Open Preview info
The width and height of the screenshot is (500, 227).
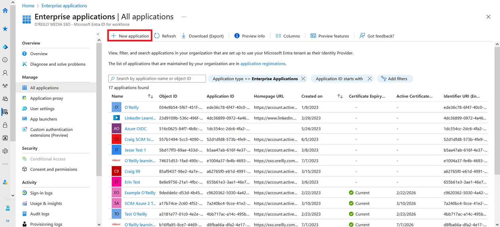pos(249,36)
